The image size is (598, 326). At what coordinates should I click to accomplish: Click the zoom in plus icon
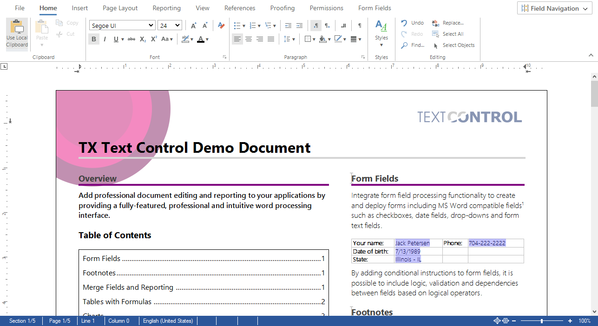tap(570, 321)
